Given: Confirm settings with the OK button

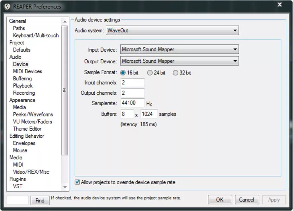Looking at the screenshot, I should click(x=220, y=200).
